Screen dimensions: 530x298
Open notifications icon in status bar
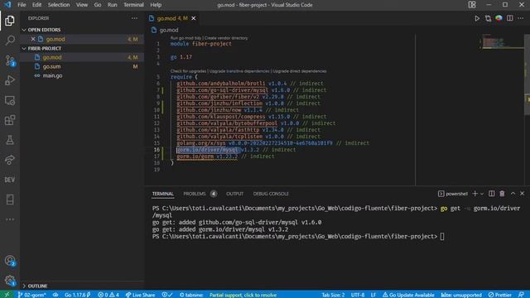pyautogui.click(x=521, y=295)
